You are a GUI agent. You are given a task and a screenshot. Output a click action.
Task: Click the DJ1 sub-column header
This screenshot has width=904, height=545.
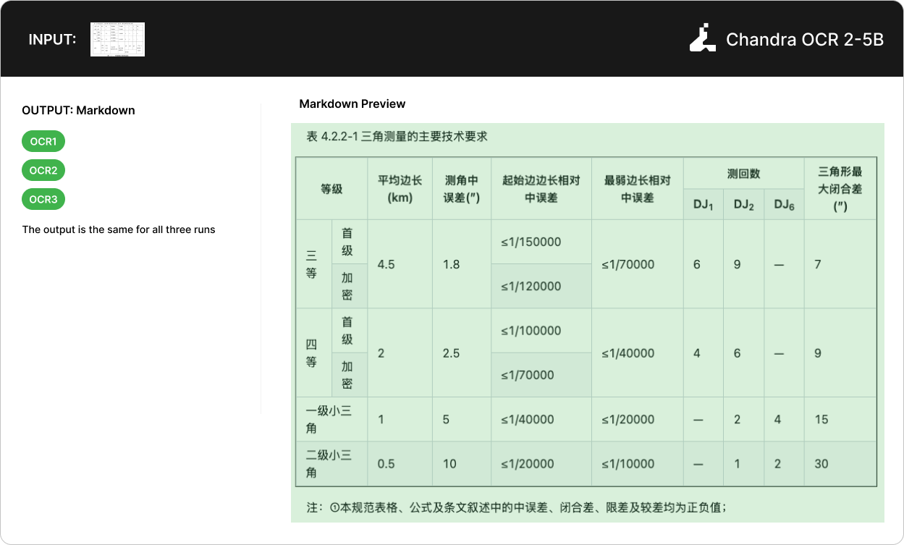coord(703,205)
